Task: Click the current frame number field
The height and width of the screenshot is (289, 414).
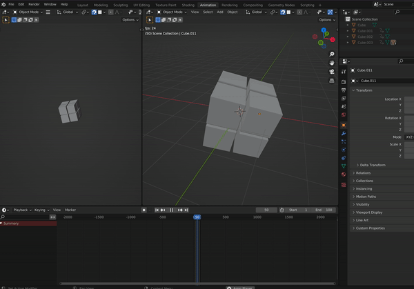Action: point(266,210)
